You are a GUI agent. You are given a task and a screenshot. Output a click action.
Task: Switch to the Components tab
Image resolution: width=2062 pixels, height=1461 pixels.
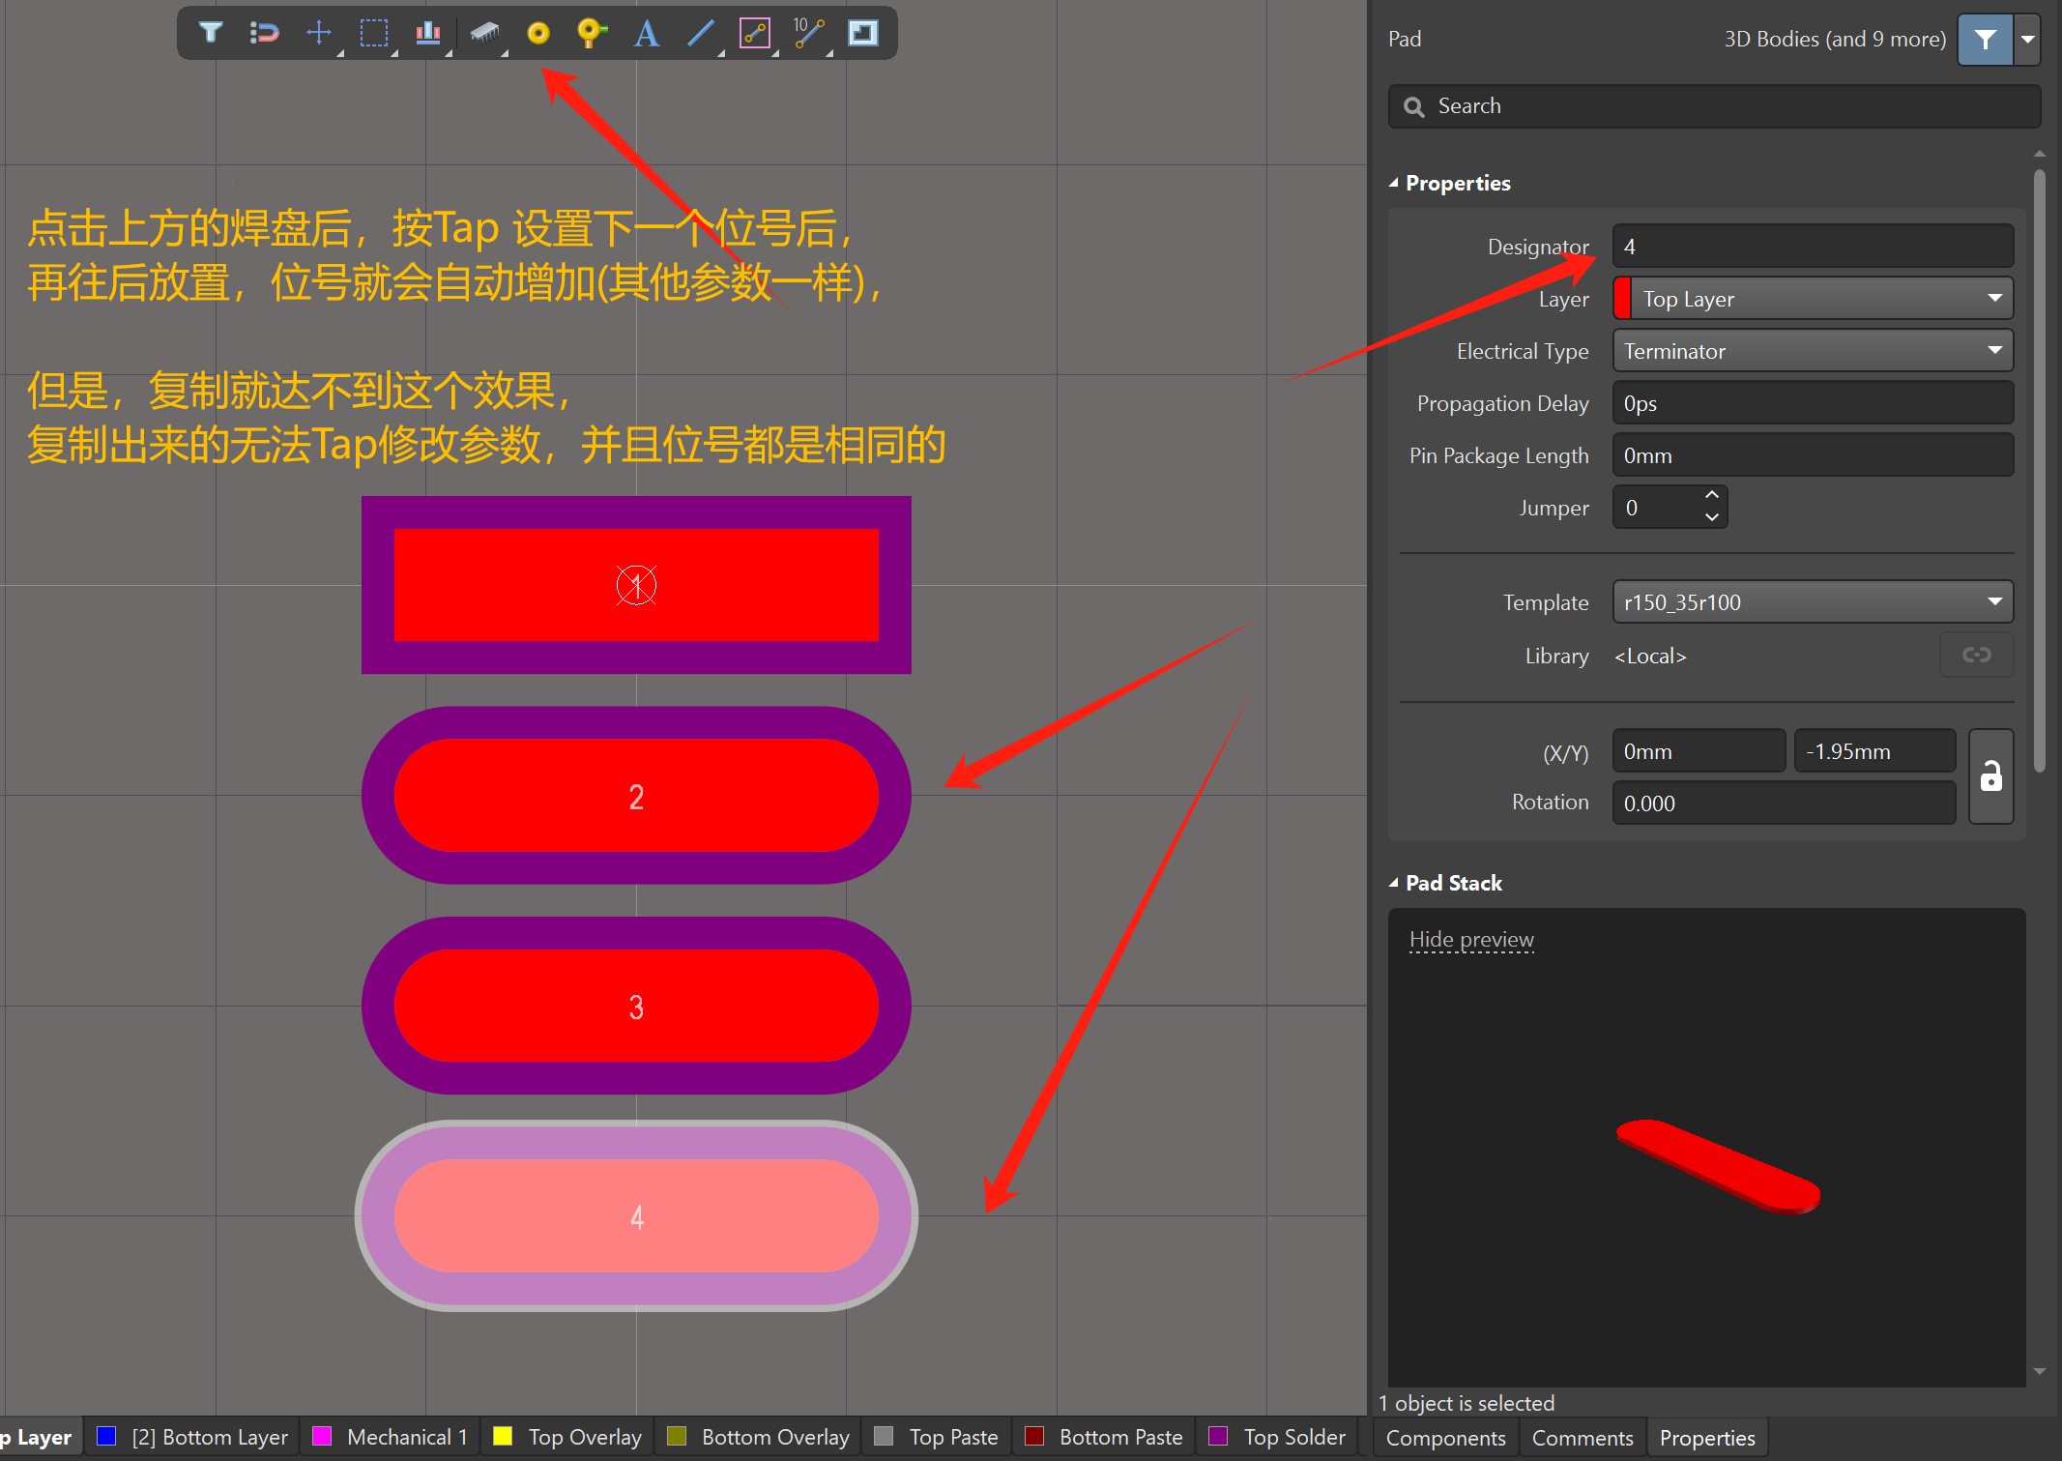(1445, 1438)
